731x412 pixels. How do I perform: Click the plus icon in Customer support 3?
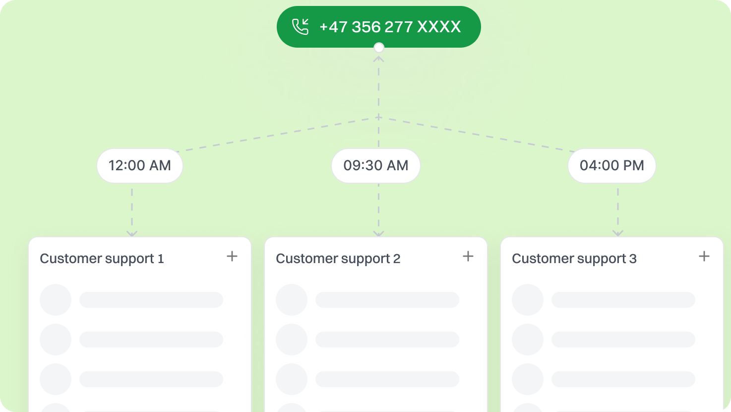tap(704, 257)
